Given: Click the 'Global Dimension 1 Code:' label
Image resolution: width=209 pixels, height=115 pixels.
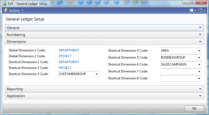Looking at the screenshot, I should (x=27, y=50).
